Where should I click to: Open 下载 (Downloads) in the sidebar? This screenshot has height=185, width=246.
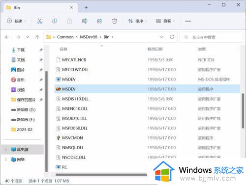pos(21,50)
